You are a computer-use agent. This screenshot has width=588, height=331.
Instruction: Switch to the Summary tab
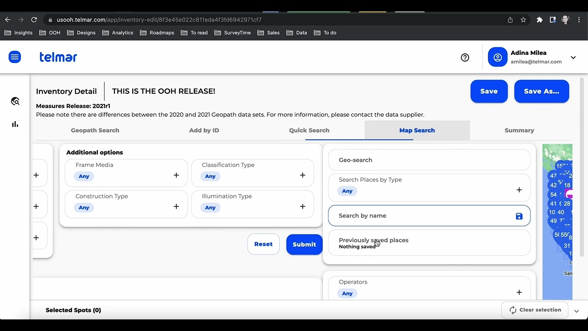(519, 131)
